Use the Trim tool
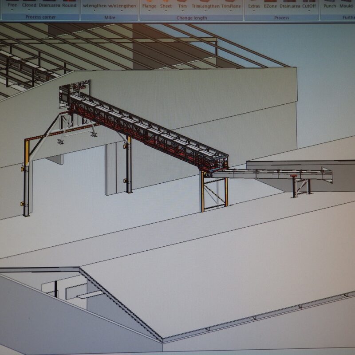This screenshot has height=355, width=355. click(x=182, y=6)
